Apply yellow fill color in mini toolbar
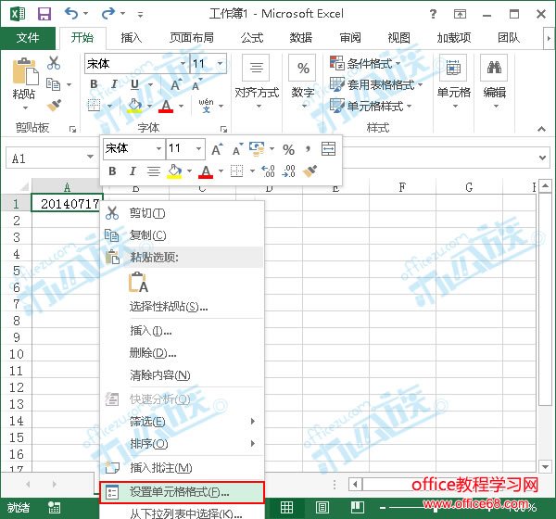The image size is (556, 519). pyautogui.click(x=174, y=171)
